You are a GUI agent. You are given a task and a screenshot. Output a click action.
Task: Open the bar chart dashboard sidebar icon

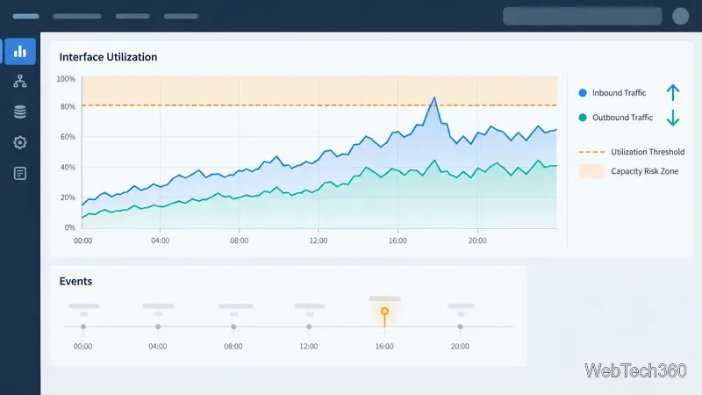click(20, 52)
